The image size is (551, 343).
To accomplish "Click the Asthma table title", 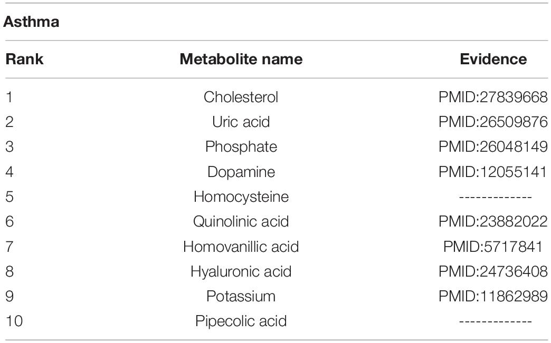I will pyautogui.click(x=31, y=22).
